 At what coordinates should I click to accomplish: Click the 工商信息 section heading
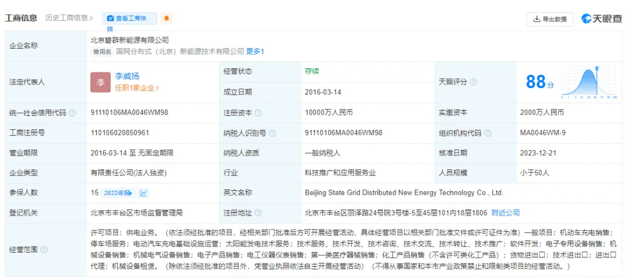(21, 18)
